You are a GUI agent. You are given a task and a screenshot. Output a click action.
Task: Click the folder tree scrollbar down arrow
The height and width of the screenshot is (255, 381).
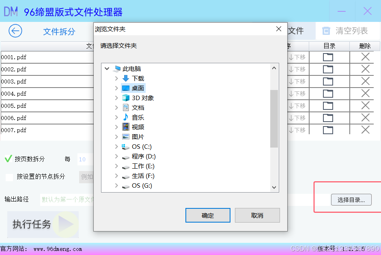tap(274, 187)
